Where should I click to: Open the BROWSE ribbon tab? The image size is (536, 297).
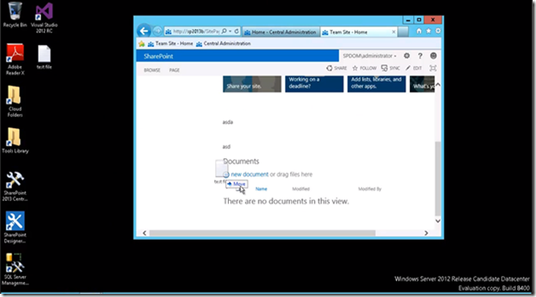click(152, 70)
